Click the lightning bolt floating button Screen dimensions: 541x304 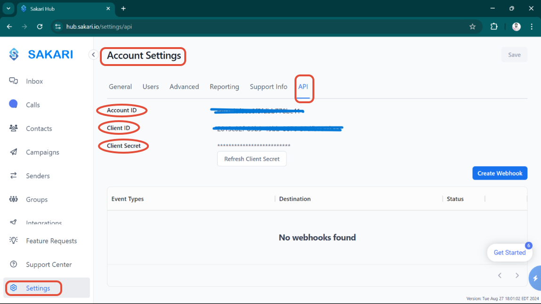(535, 279)
